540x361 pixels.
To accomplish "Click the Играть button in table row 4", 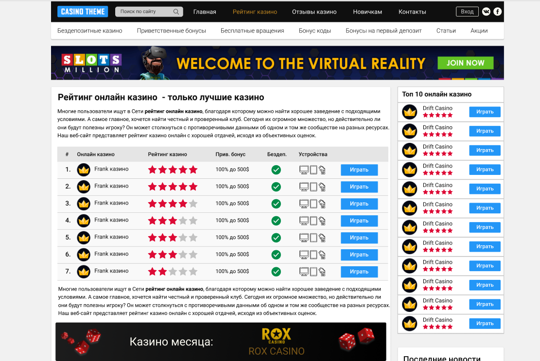I will tap(359, 221).
